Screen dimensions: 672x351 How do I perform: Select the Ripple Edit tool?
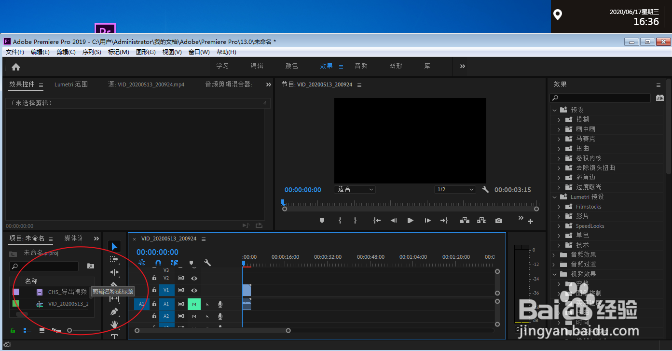pyautogui.click(x=114, y=272)
